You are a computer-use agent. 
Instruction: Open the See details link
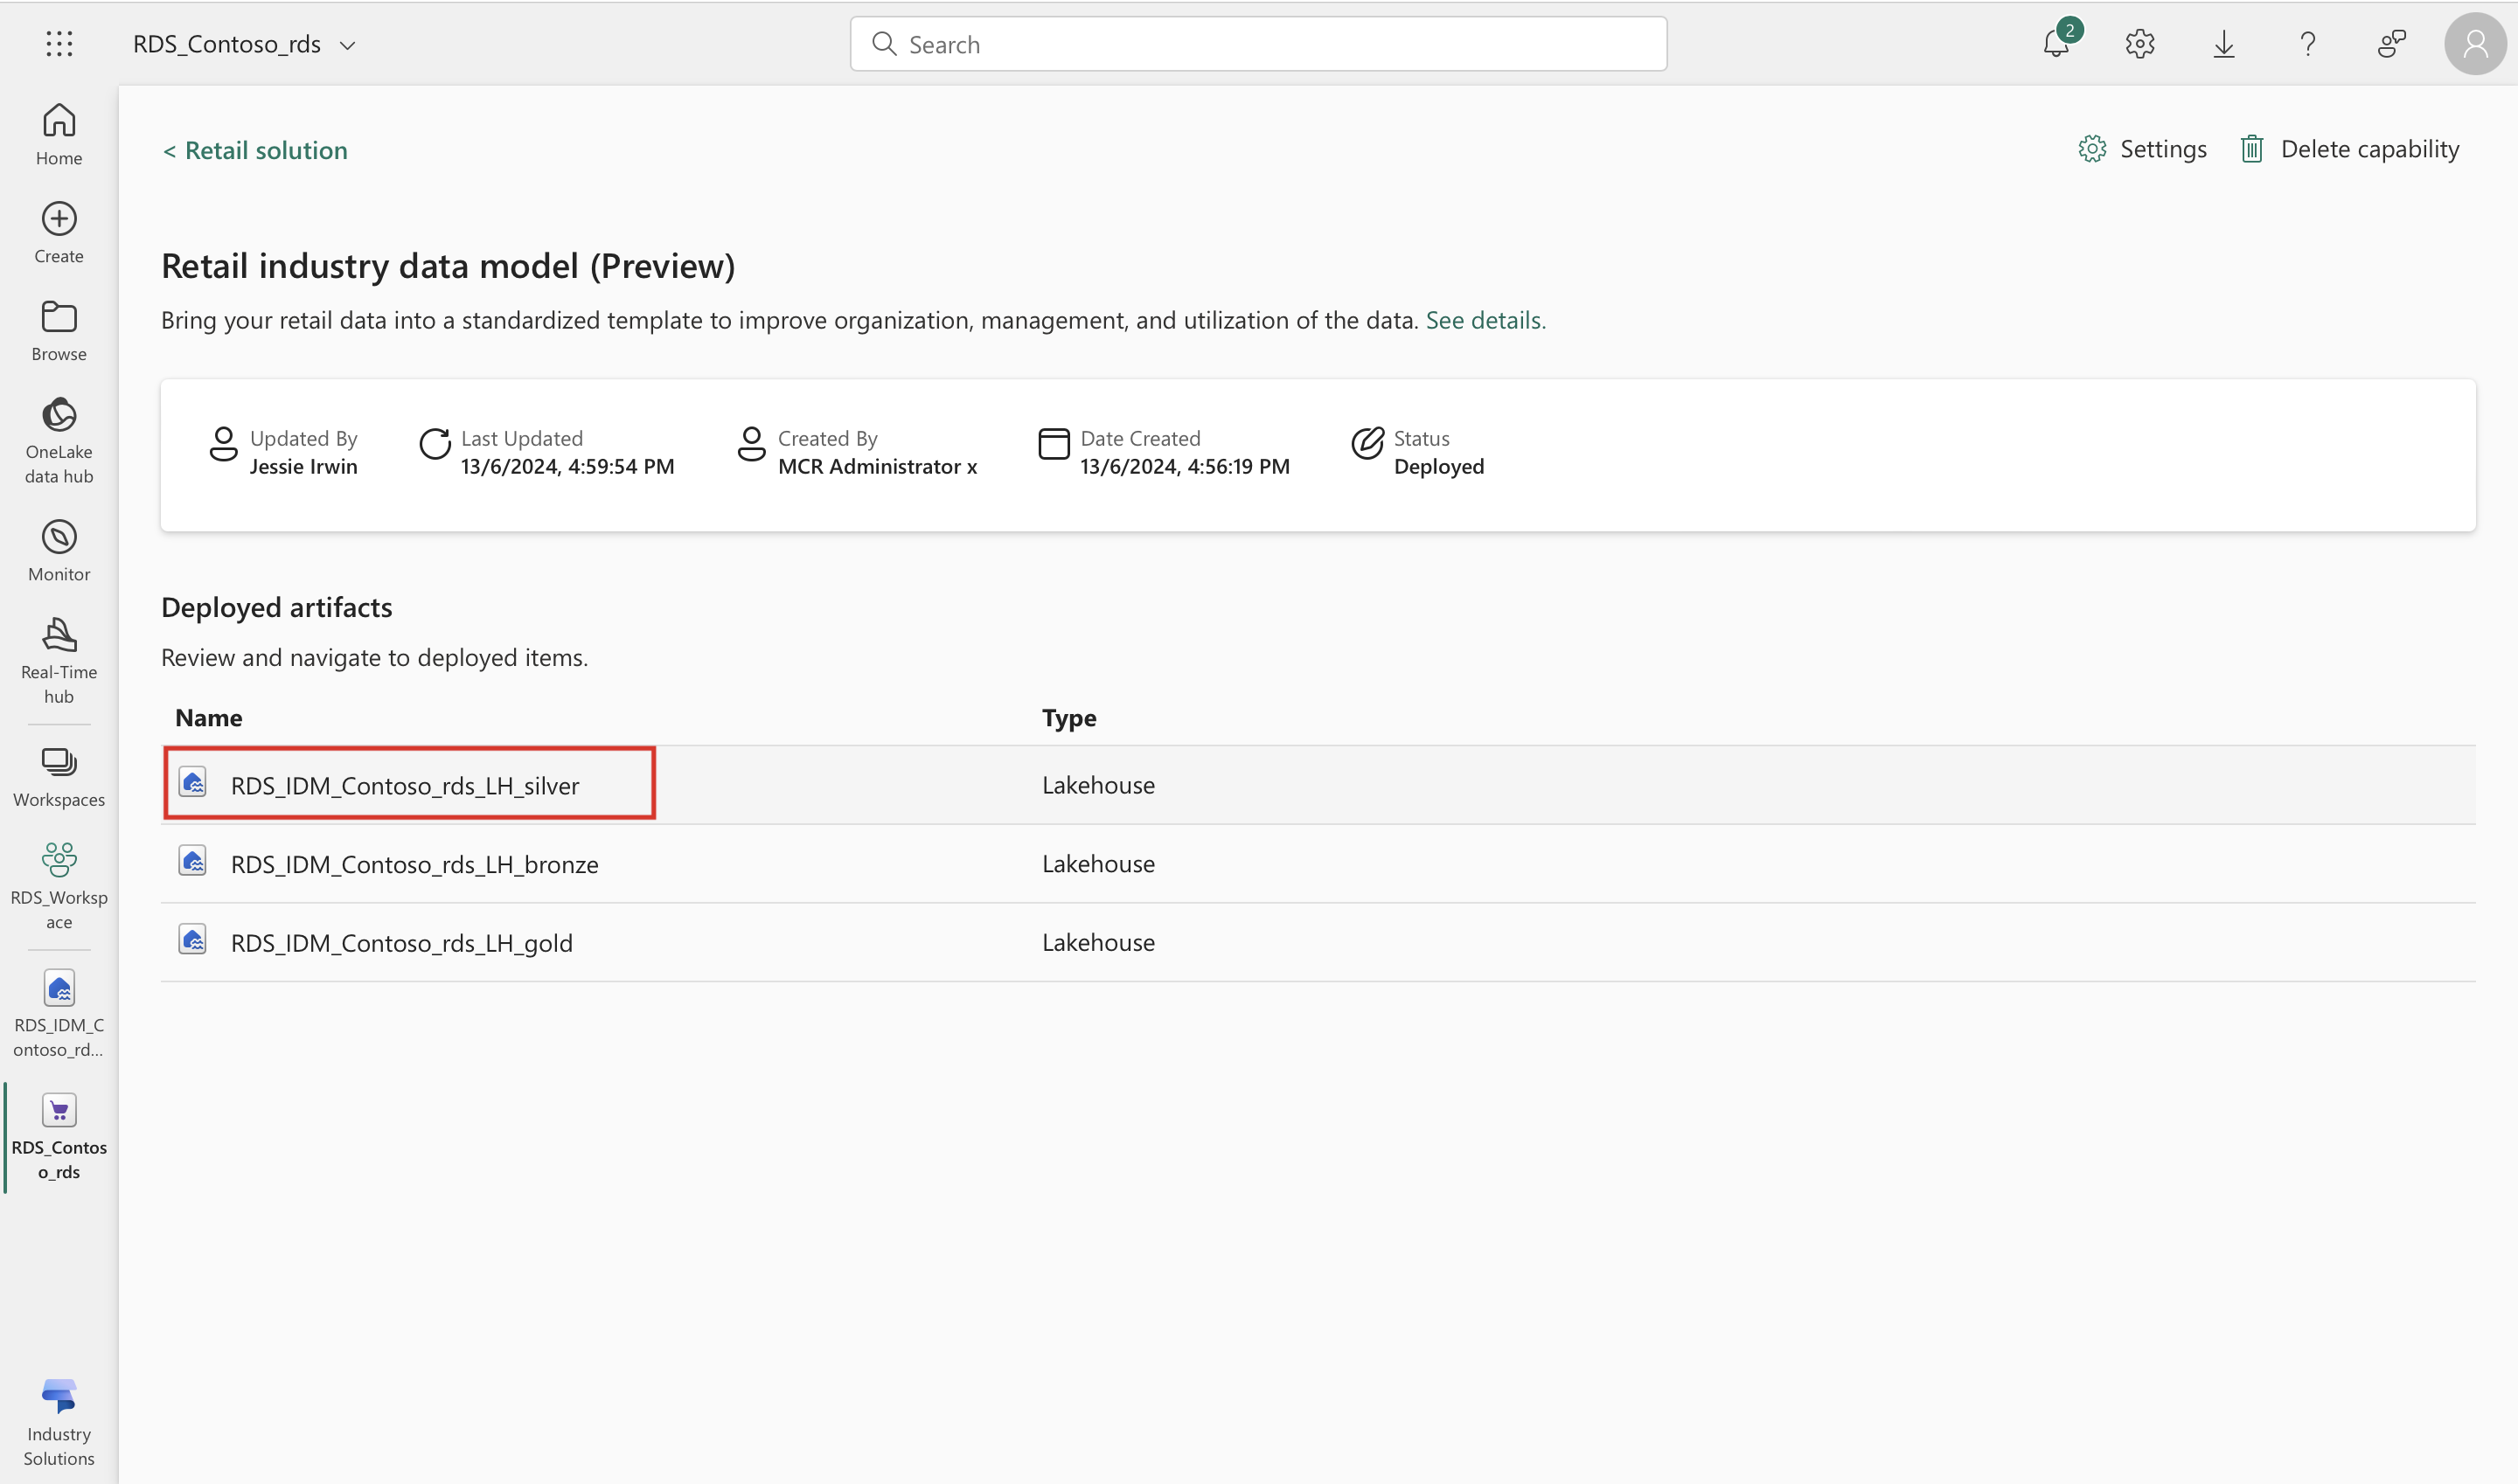1485,320
